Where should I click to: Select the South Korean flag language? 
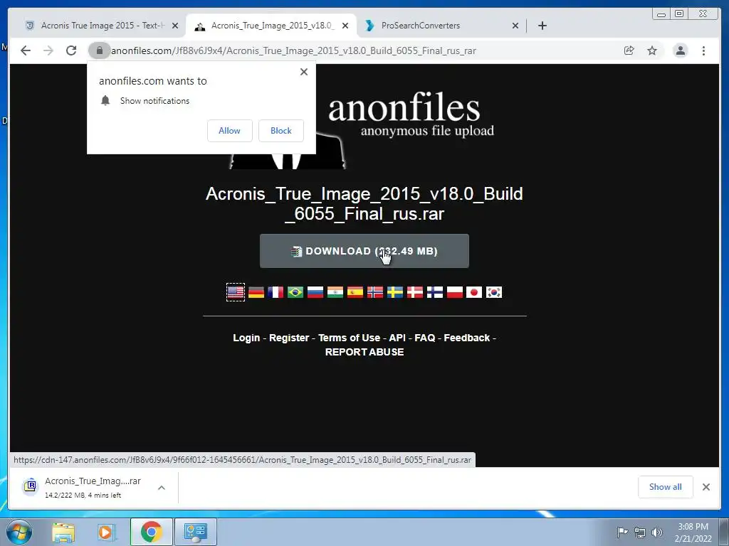pyautogui.click(x=494, y=292)
